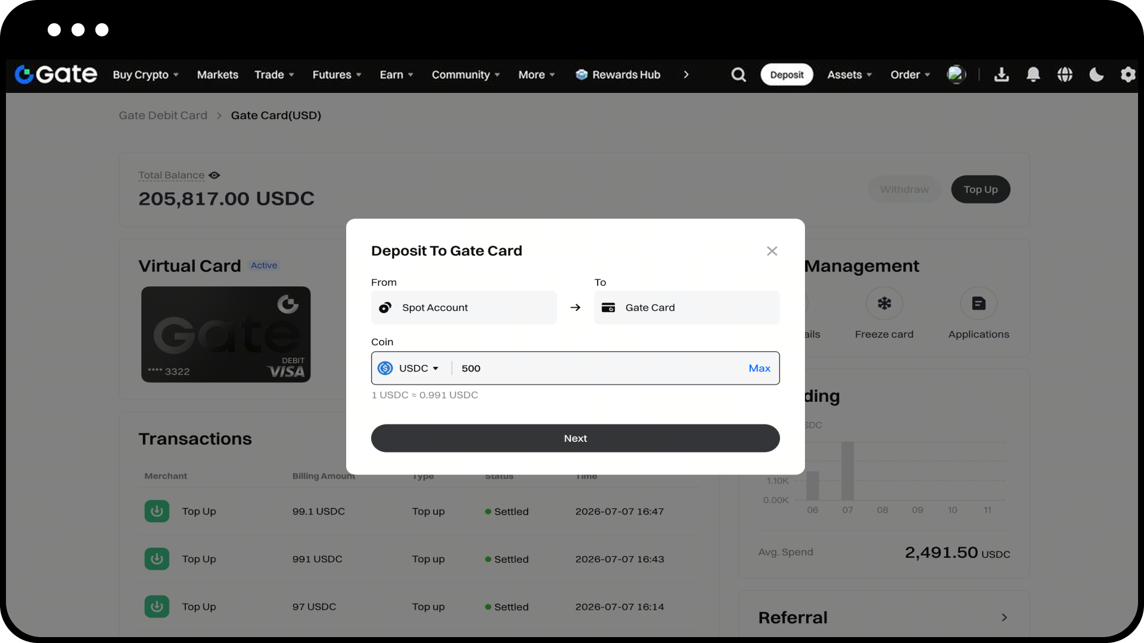Click the 991 USDC Top Up icon
1144x643 pixels.
click(157, 559)
